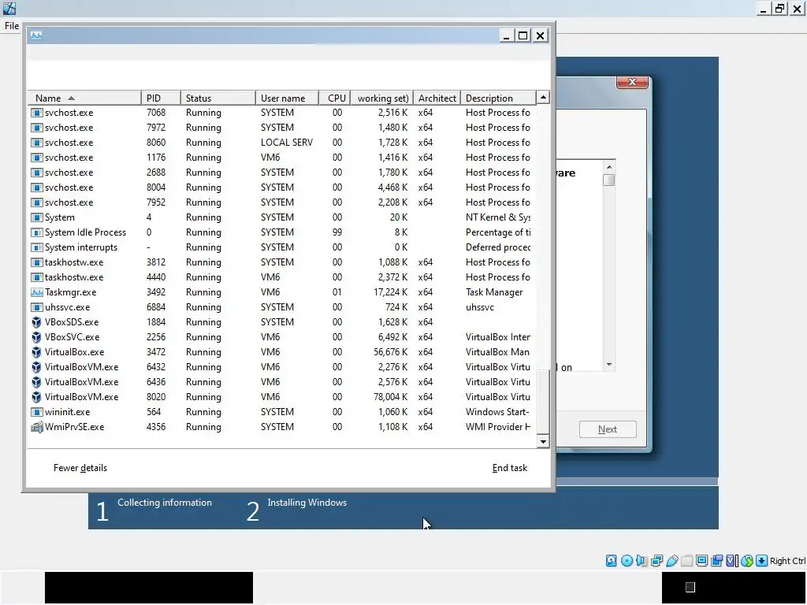Click the CPU virtualization status icon
The width and height of the screenshot is (807, 605).
coord(731,561)
